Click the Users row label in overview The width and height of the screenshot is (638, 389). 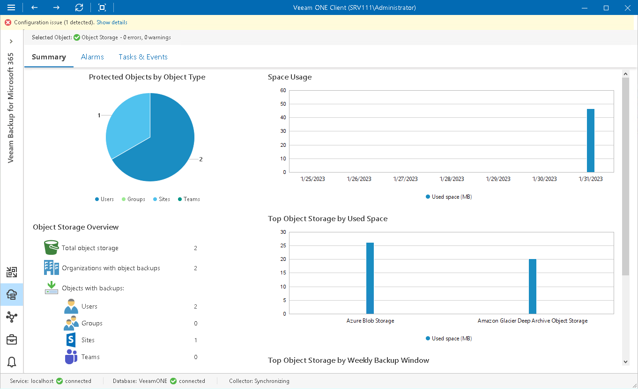(89, 306)
